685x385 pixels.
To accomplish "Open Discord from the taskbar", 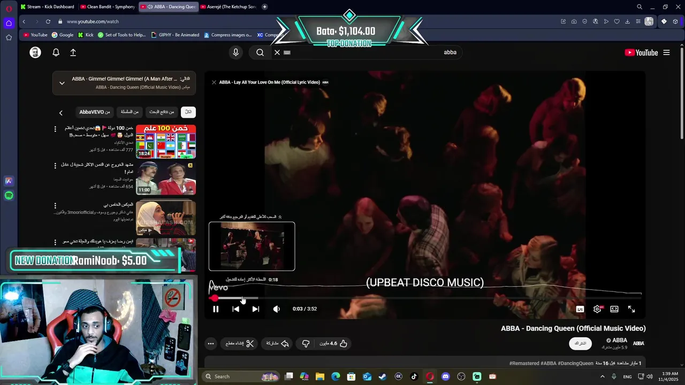I will (x=445, y=376).
